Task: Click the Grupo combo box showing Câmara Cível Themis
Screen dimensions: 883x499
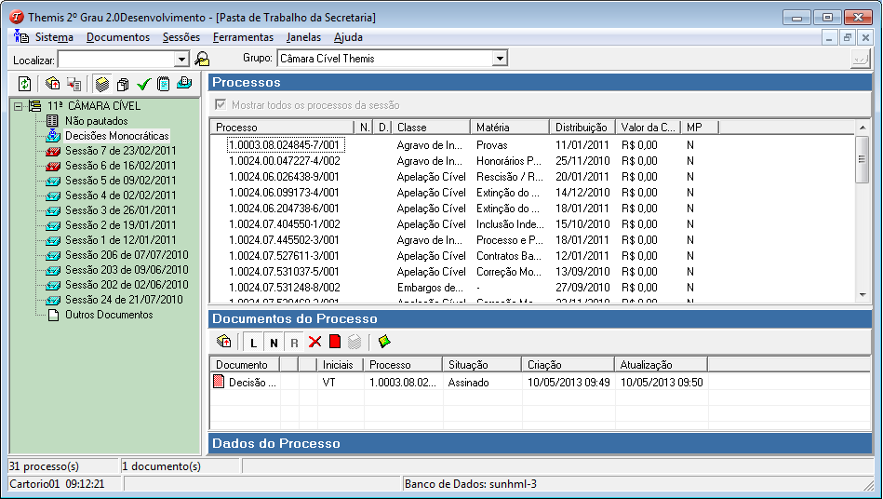Action: click(x=393, y=58)
